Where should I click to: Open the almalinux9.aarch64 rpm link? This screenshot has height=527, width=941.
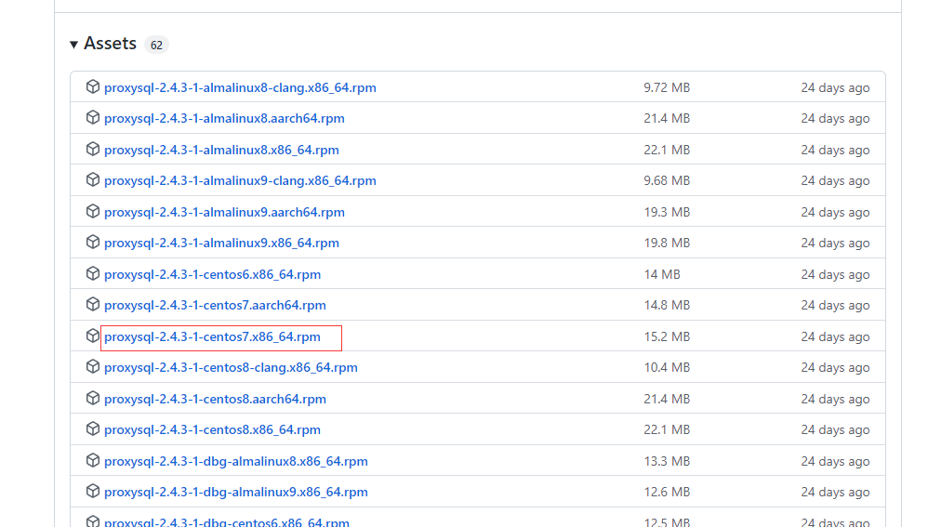click(x=224, y=212)
